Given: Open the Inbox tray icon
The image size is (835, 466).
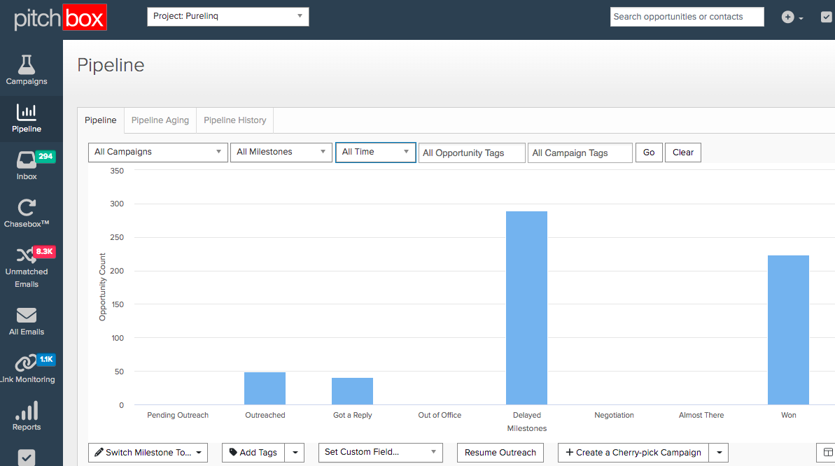Looking at the screenshot, I should pos(27,160).
